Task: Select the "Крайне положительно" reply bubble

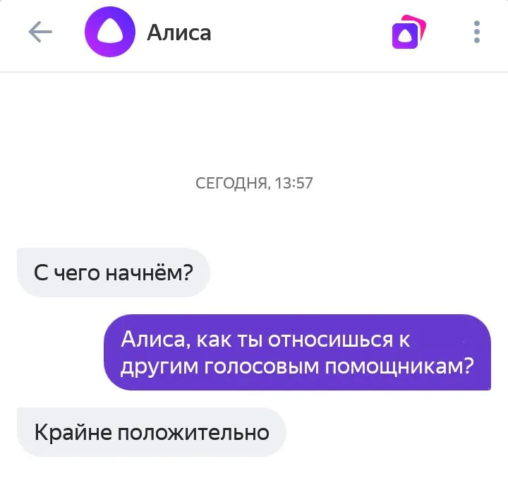Action: [152, 432]
